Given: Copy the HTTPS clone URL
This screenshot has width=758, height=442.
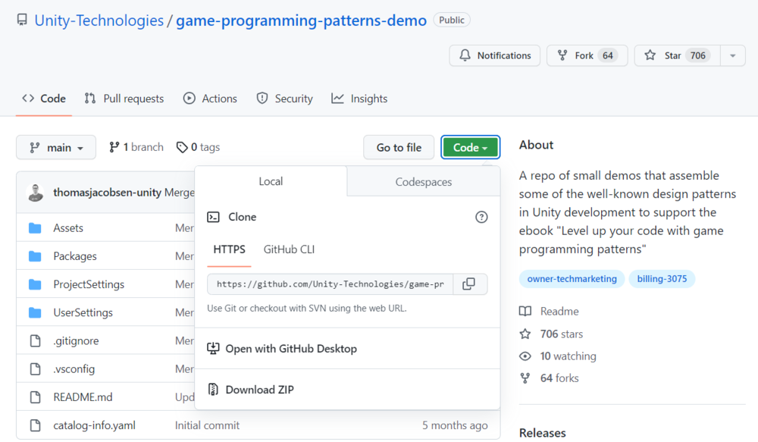Looking at the screenshot, I should point(470,284).
